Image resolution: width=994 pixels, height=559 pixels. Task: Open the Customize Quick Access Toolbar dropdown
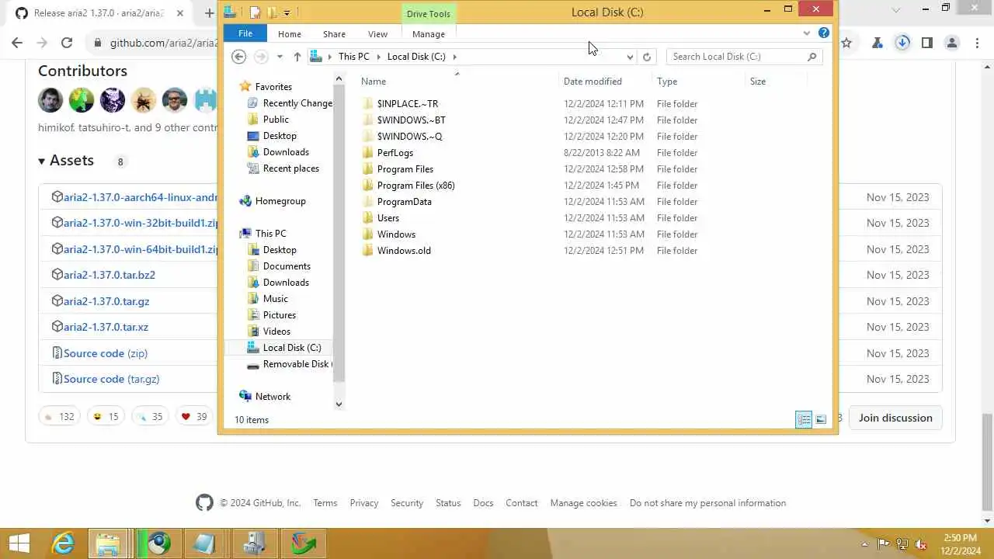(287, 12)
